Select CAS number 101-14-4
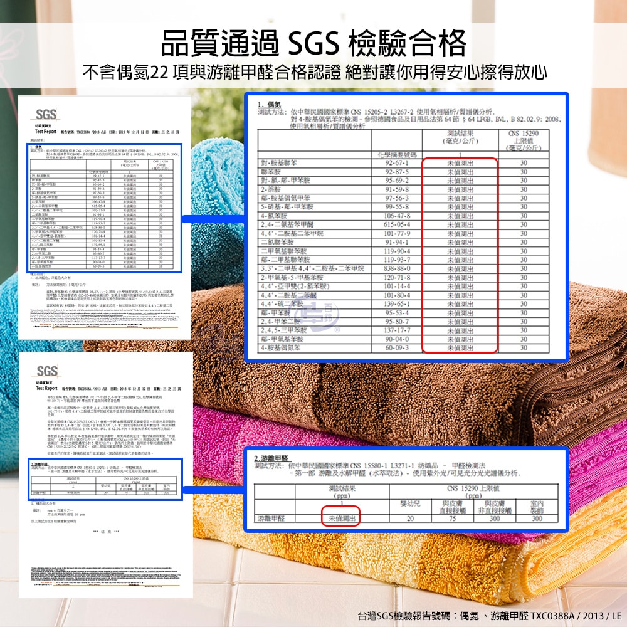 [397, 287]
